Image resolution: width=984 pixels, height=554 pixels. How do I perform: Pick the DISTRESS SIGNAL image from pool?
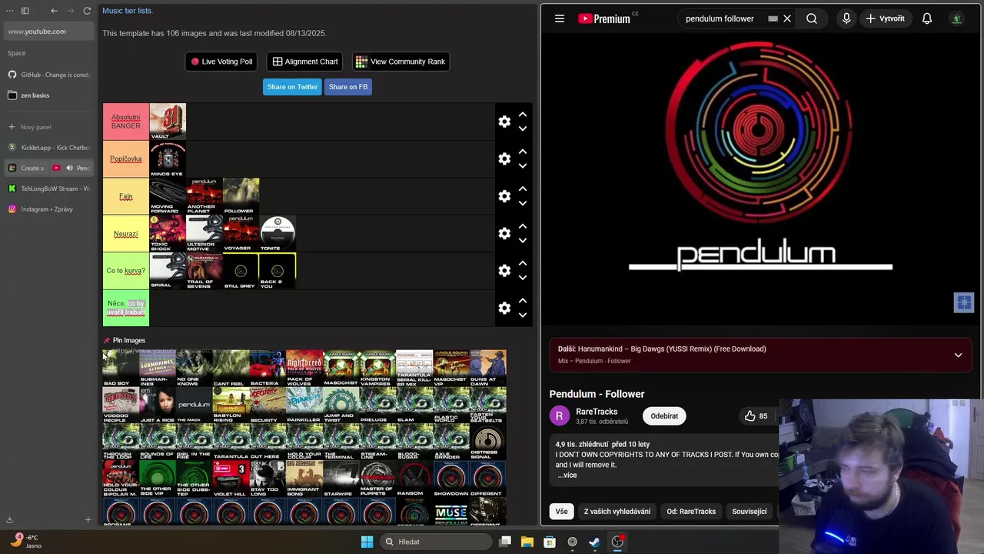[x=487, y=442]
